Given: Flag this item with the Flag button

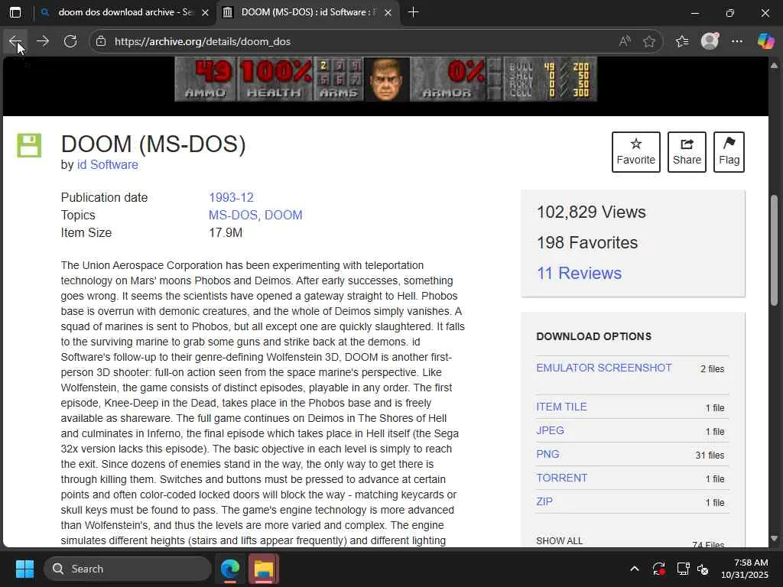Looking at the screenshot, I should click(x=729, y=152).
